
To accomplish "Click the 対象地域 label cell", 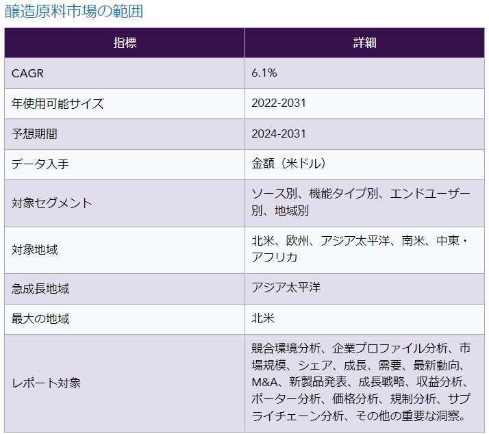I will coord(125,250).
